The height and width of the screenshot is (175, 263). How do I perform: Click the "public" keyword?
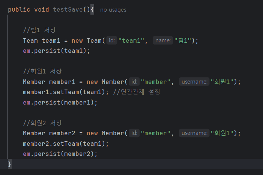[19, 9]
